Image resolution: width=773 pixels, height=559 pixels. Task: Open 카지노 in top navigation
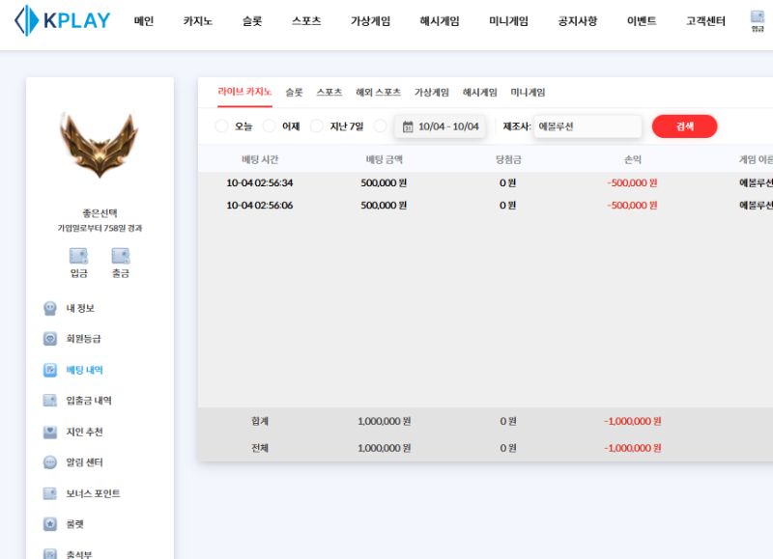coord(198,21)
